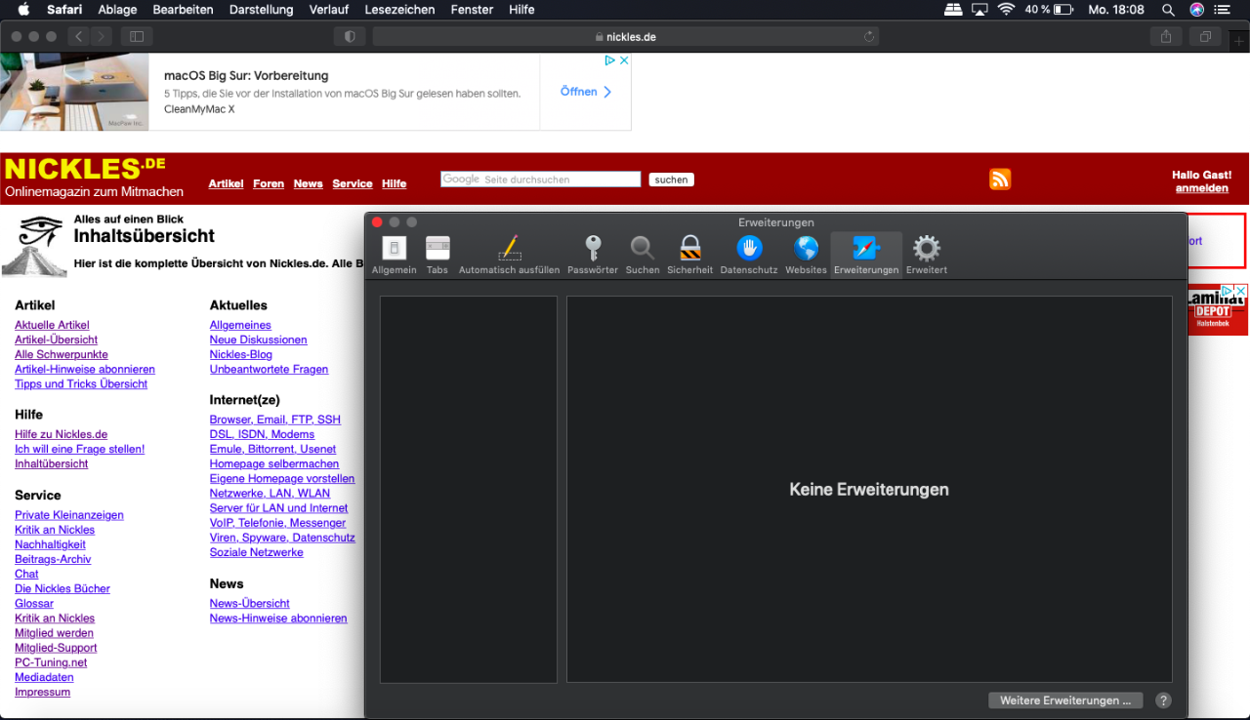Open Automatisch ausfüllen preferences pane
The height and width of the screenshot is (720, 1250).
coord(510,256)
